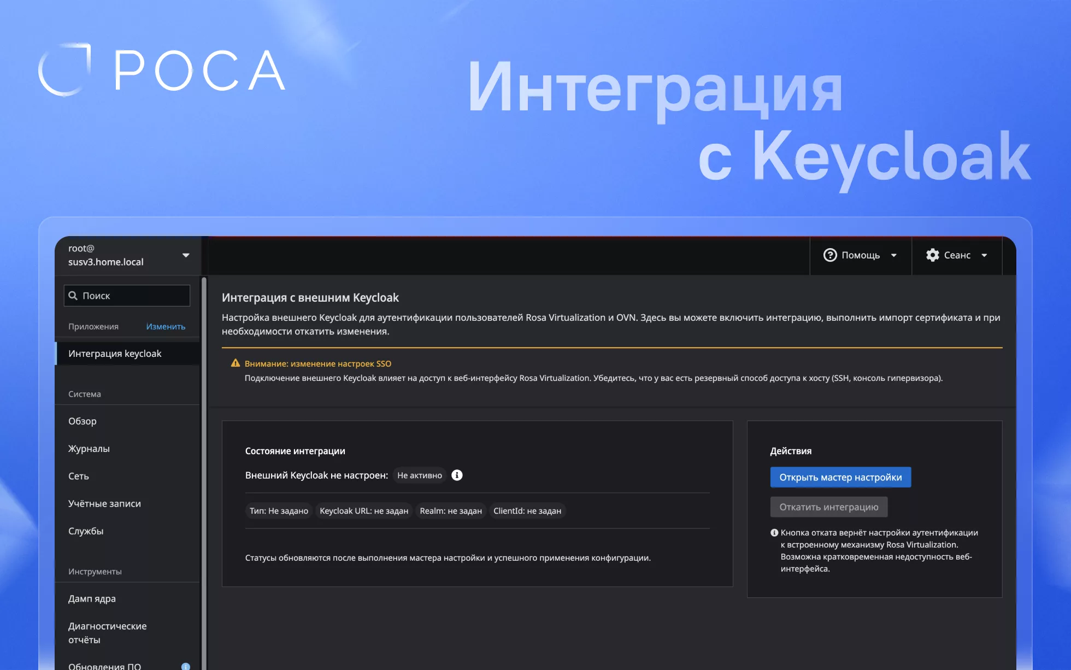Click info icon beside rollback note
The width and height of the screenshot is (1071, 670).
pos(774,533)
